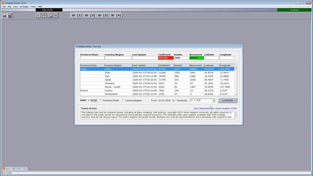This screenshot has width=313, height=176.
Task: Click the Province/State column header in the table
Action: coord(92,66)
